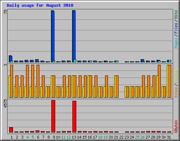The width and height of the screenshot is (180, 141).
Task: Click the orange visits bar for day 4
Action: coord(27,81)
